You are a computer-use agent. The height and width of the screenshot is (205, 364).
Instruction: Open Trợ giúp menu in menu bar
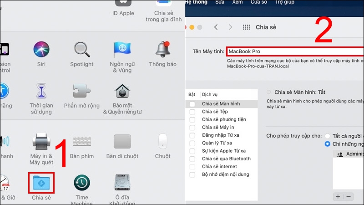click(x=285, y=2)
